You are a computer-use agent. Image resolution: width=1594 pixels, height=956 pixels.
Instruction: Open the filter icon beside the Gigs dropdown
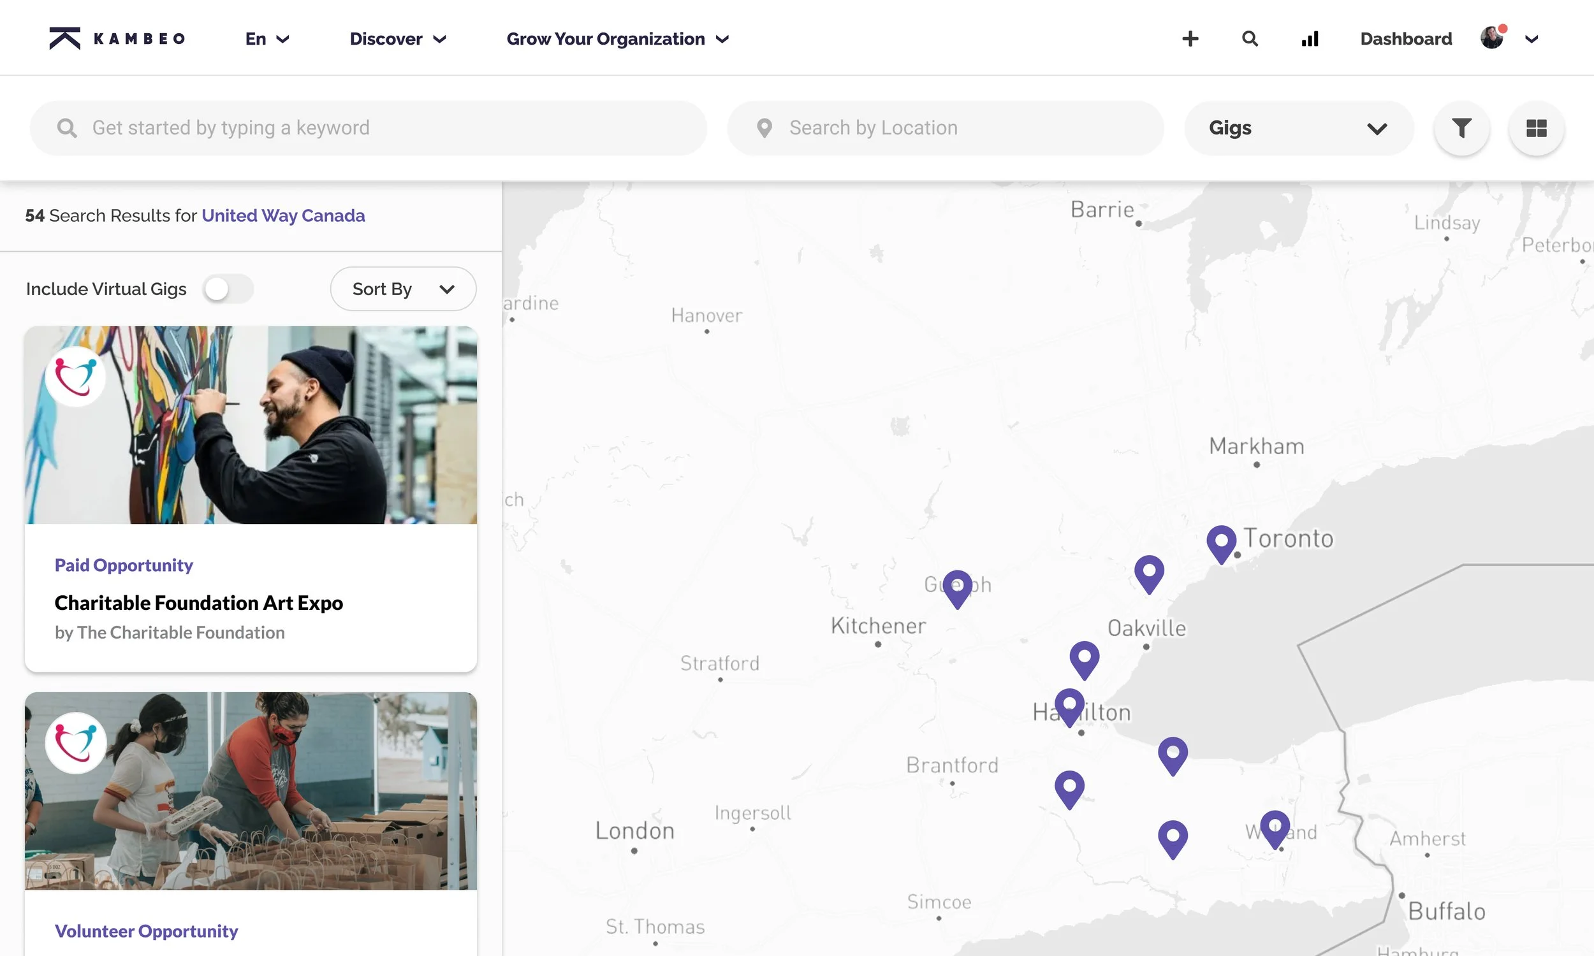pyautogui.click(x=1461, y=127)
